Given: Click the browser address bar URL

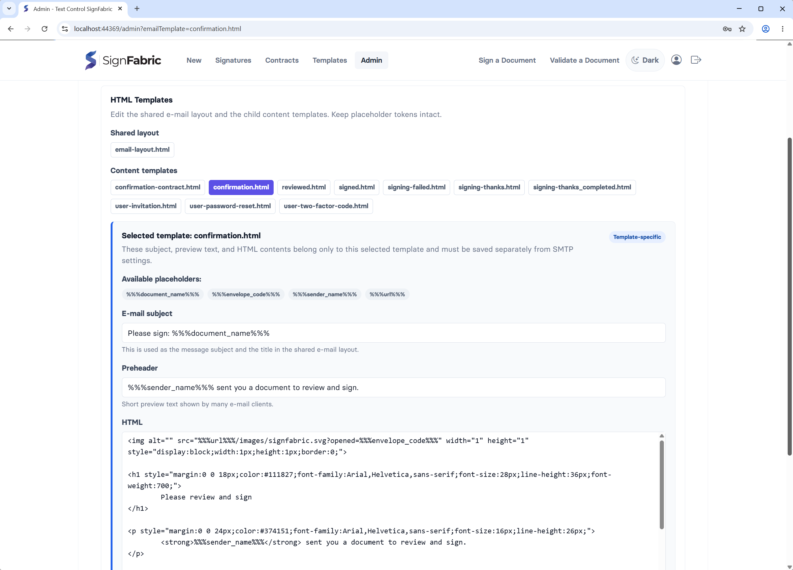Looking at the screenshot, I should click(157, 29).
